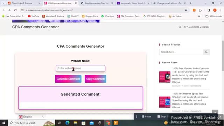Image resolution: width=224 pixels, height=126 pixels.
Task: Reload the current page
Action: [15, 10]
